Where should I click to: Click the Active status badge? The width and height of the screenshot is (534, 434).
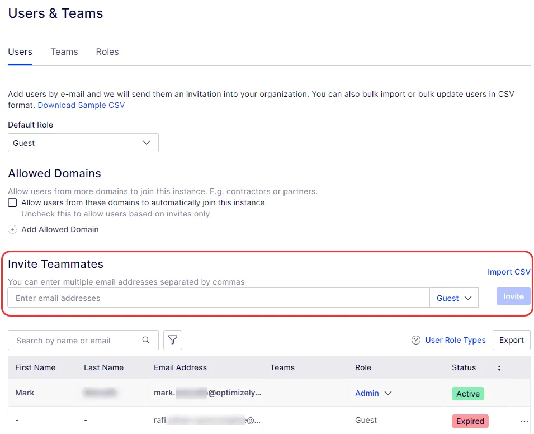click(468, 394)
